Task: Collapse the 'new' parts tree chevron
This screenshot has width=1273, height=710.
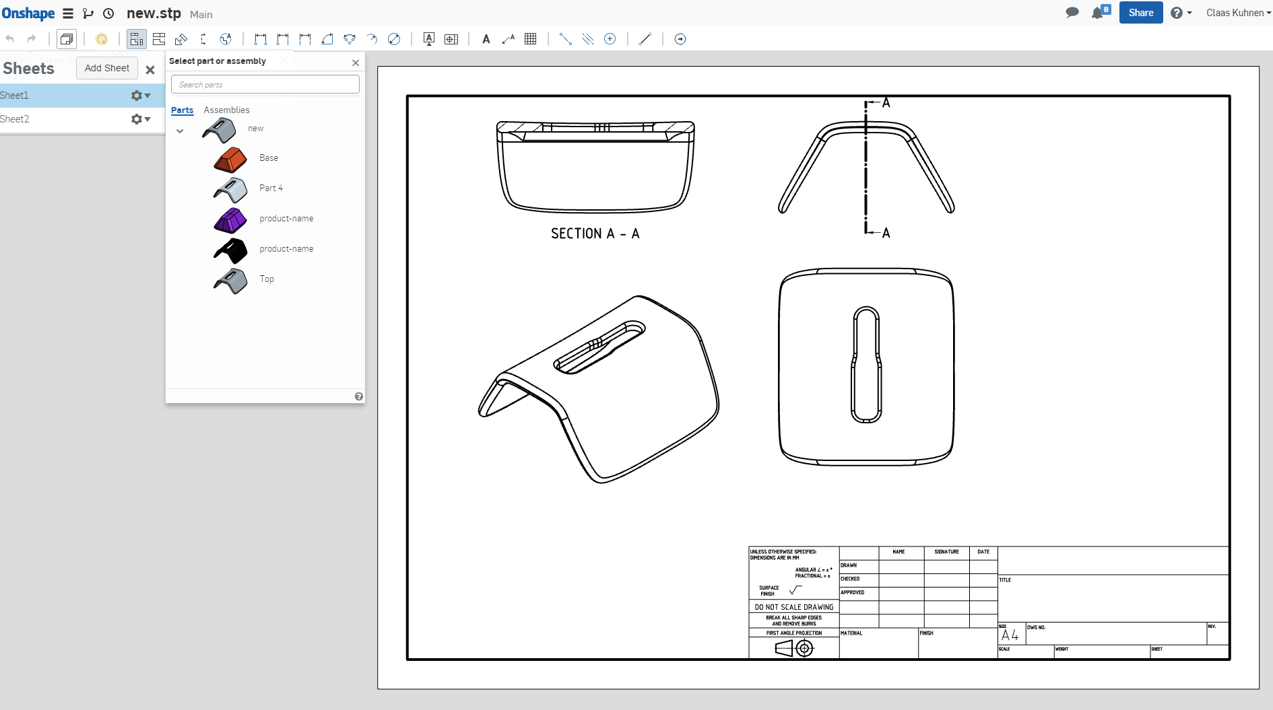Action: click(x=180, y=131)
